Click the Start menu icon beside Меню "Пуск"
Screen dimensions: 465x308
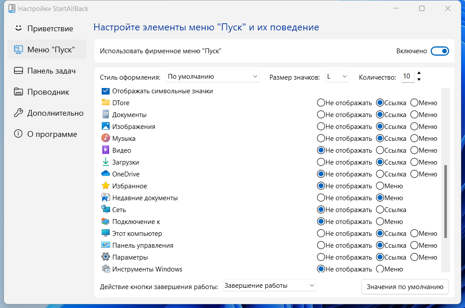(x=18, y=50)
